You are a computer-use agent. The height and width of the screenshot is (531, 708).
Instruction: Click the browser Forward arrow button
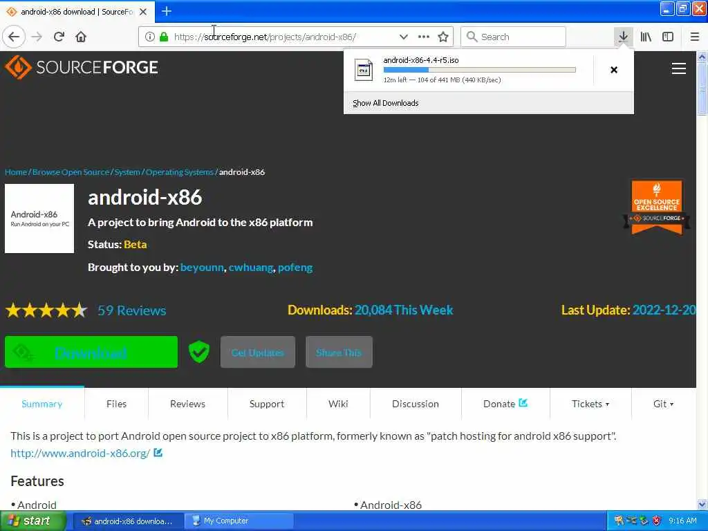37,37
